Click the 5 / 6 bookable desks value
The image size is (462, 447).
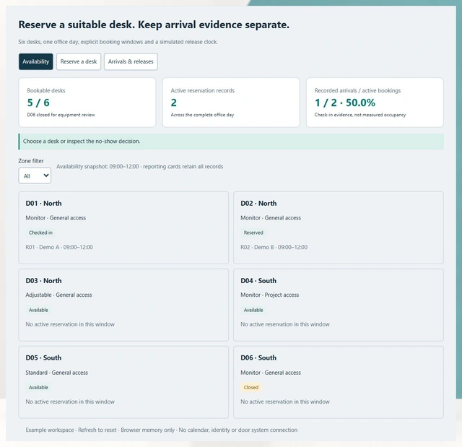pyautogui.click(x=38, y=103)
